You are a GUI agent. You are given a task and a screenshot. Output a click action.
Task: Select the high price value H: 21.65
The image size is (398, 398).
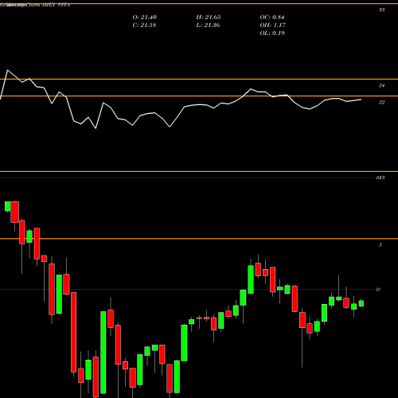209,18
